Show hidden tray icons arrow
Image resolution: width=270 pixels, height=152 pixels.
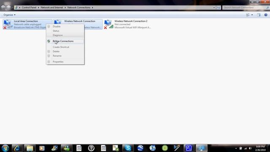tap(236, 148)
